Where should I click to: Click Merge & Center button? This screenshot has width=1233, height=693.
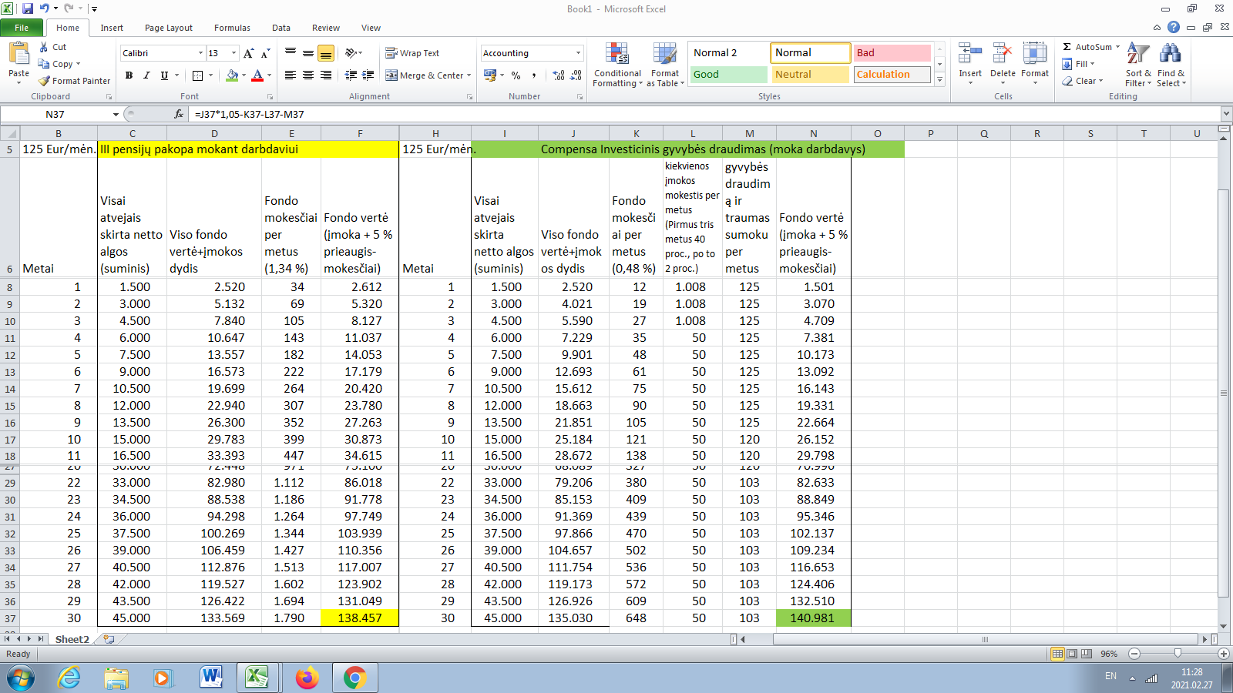click(x=425, y=75)
